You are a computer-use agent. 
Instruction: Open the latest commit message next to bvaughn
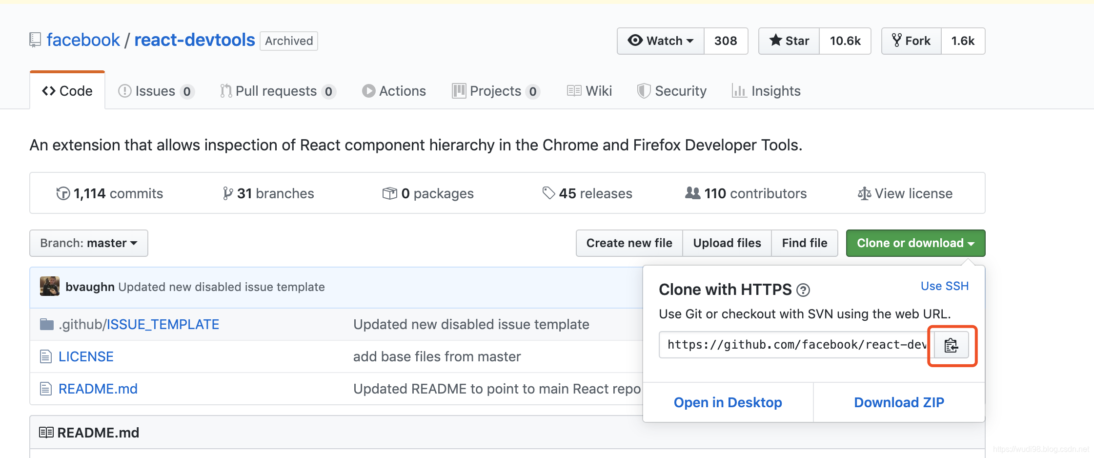coord(222,287)
